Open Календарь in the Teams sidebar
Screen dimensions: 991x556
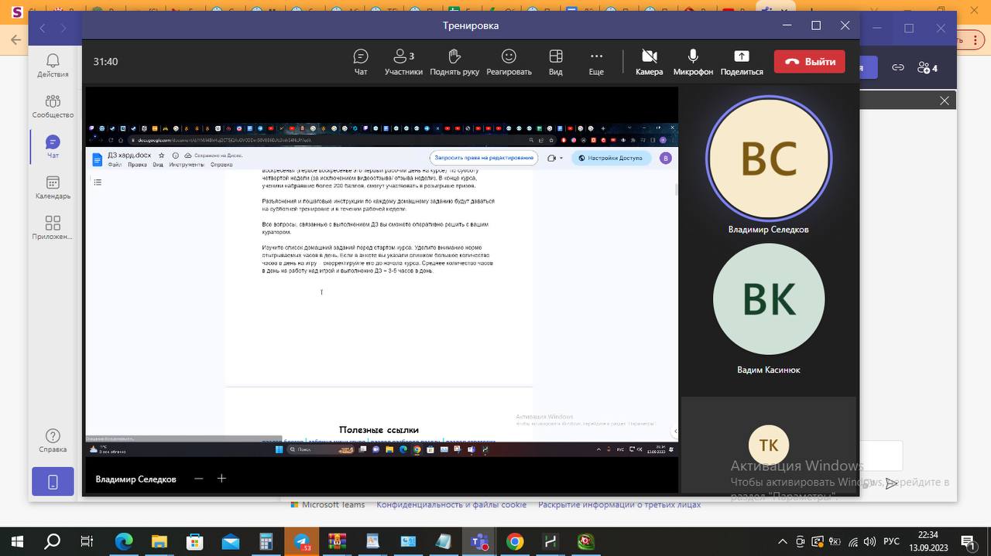53,187
